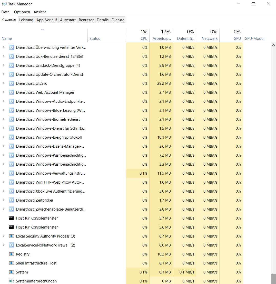Click first Host für Konsolenfenster console icon

pyautogui.click(x=11, y=218)
